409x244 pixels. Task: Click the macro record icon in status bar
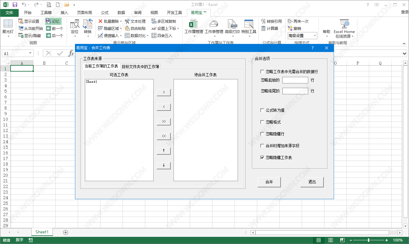pyautogui.click(x=31, y=240)
